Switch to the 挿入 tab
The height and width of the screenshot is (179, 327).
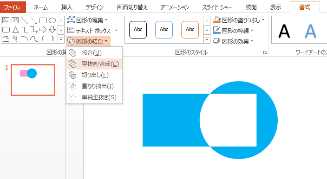click(67, 7)
